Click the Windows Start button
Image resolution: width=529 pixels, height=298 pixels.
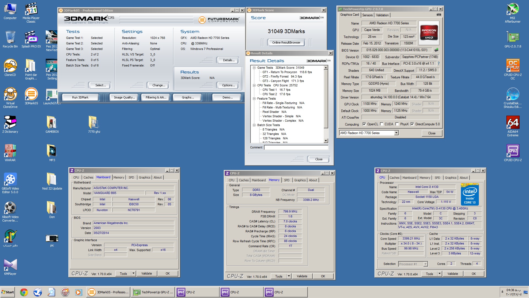(8, 292)
